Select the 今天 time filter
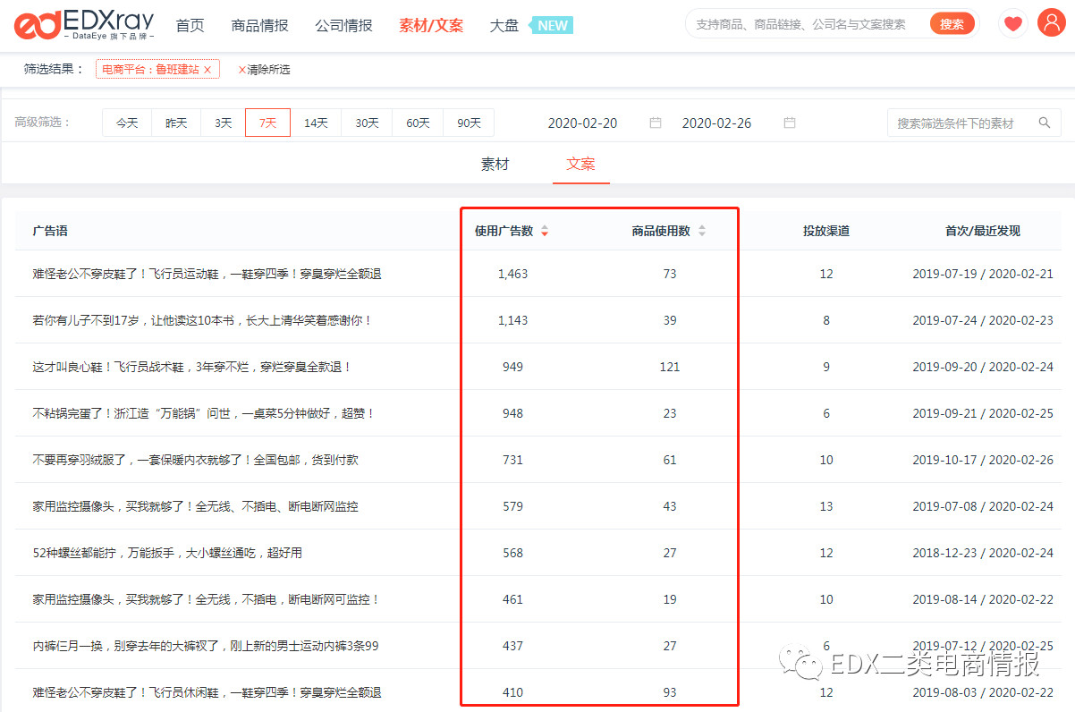This screenshot has width=1075, height=712. pos(126,123)
